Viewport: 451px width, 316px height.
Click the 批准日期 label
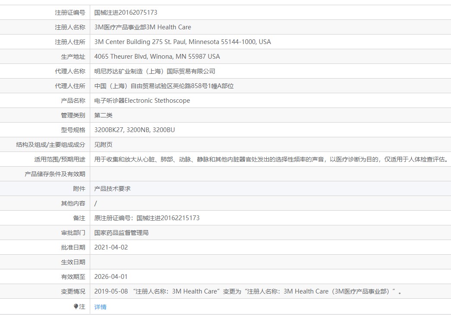coord(73,247)
